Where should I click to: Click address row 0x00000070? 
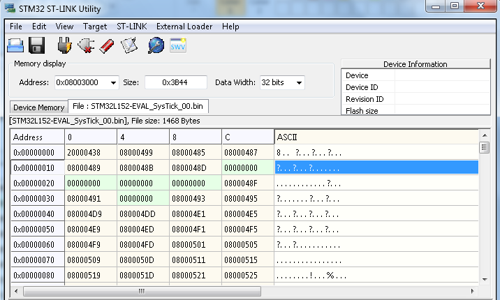(x=38, y=260)
